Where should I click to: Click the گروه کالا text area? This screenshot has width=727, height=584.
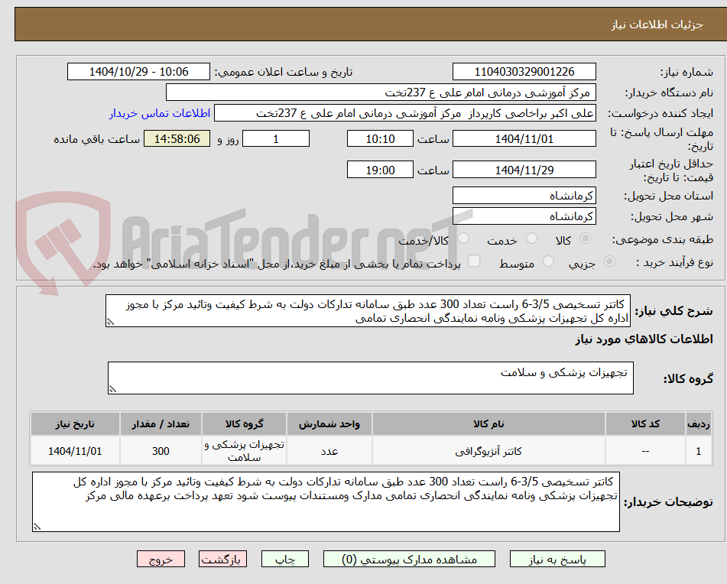[371, 378]
